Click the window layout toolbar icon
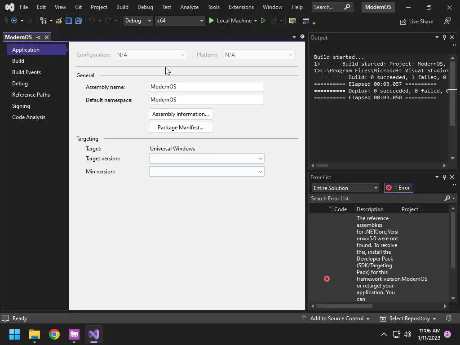Screen dimensions: 460x345 305,21
